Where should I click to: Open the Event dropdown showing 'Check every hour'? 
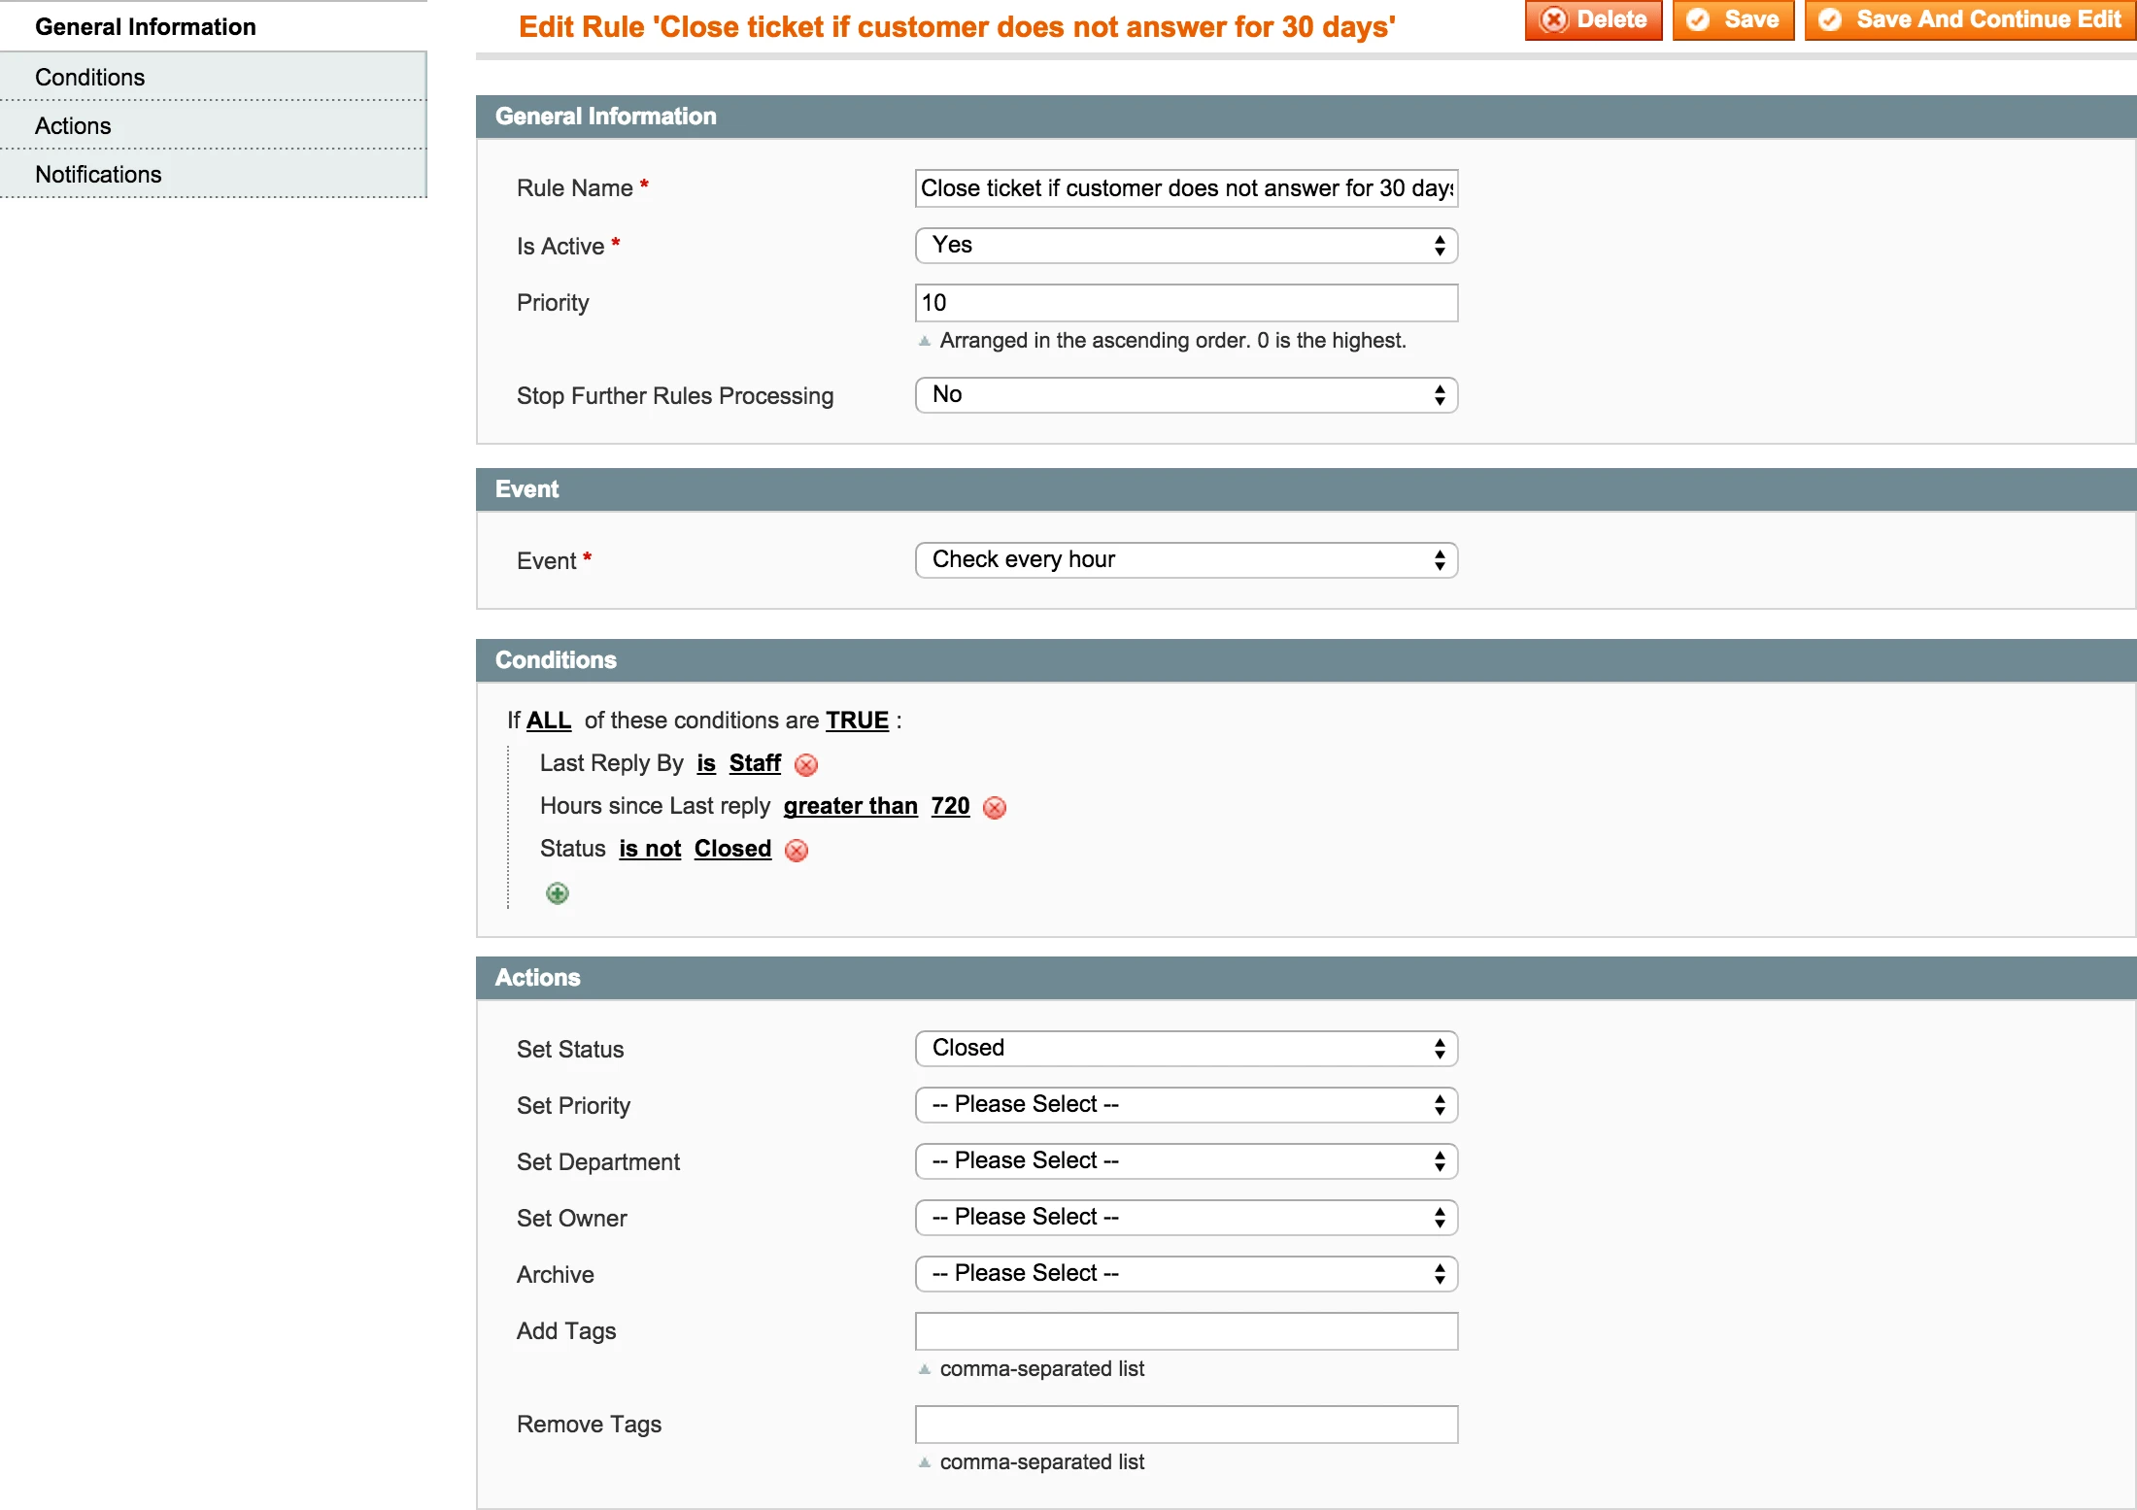click(x=1185, y=559)
